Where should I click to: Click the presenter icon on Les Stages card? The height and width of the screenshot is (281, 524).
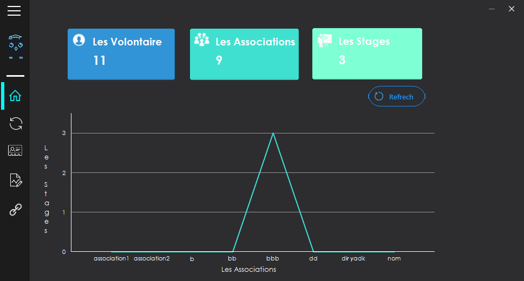pyautogui.click(x=325, y=41)
